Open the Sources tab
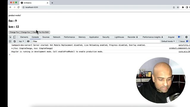Viewport: 190px width, 107px height. (46, 37)
